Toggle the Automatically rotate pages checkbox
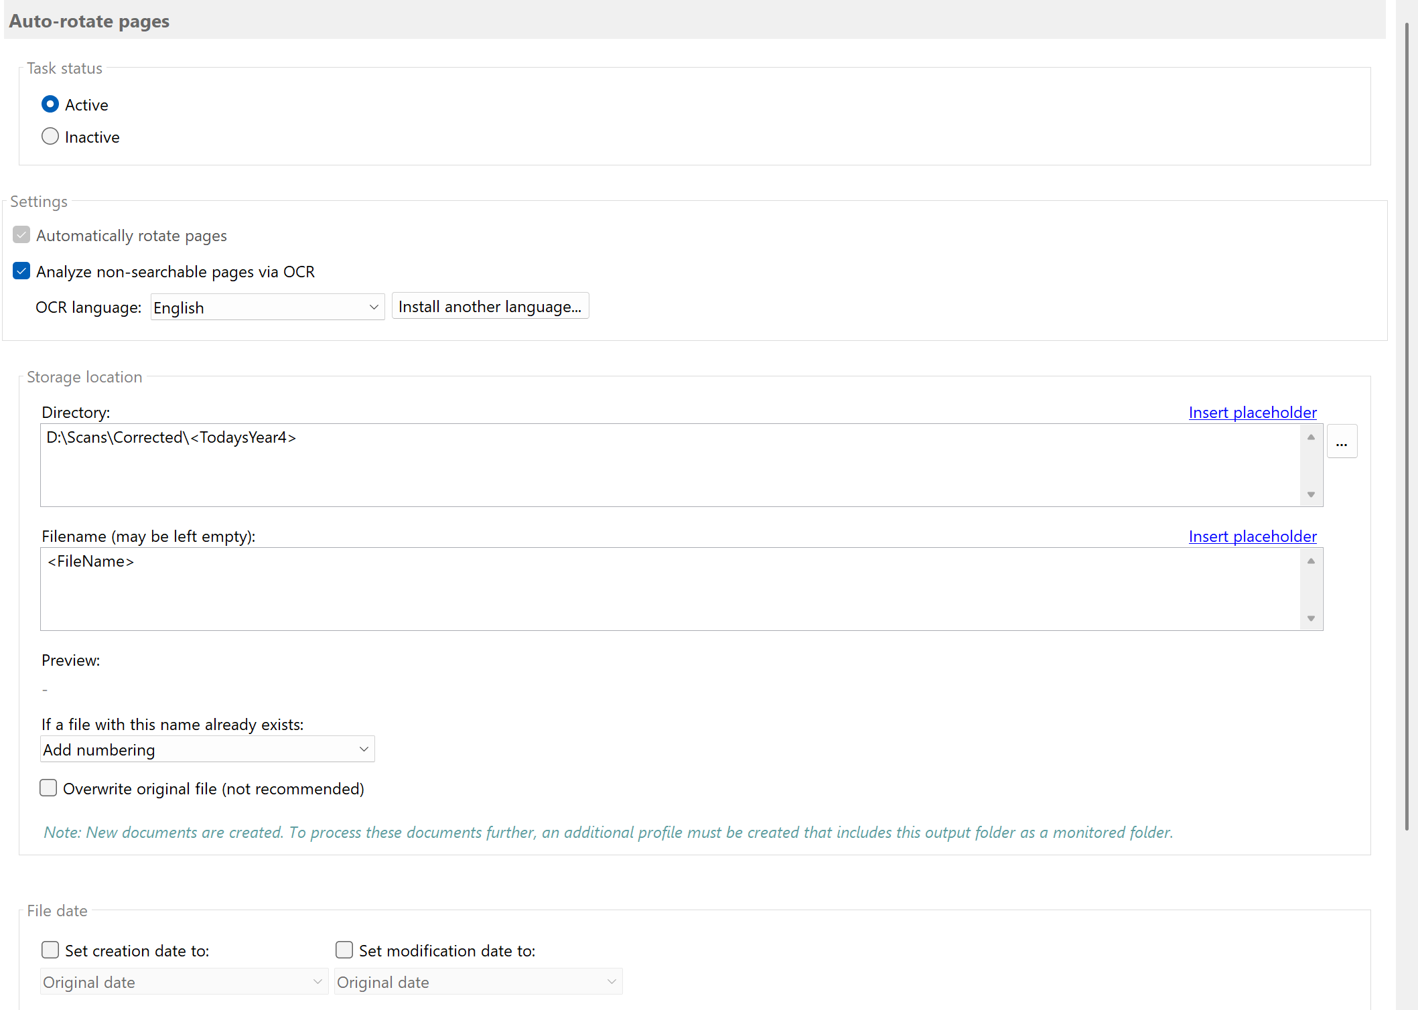This screenshot has width=1418, height=1010. (x=21, y=234)
